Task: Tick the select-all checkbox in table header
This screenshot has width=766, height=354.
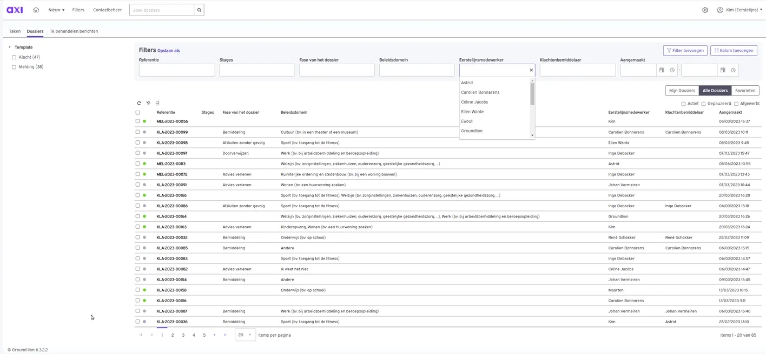Action: point(137,113)
